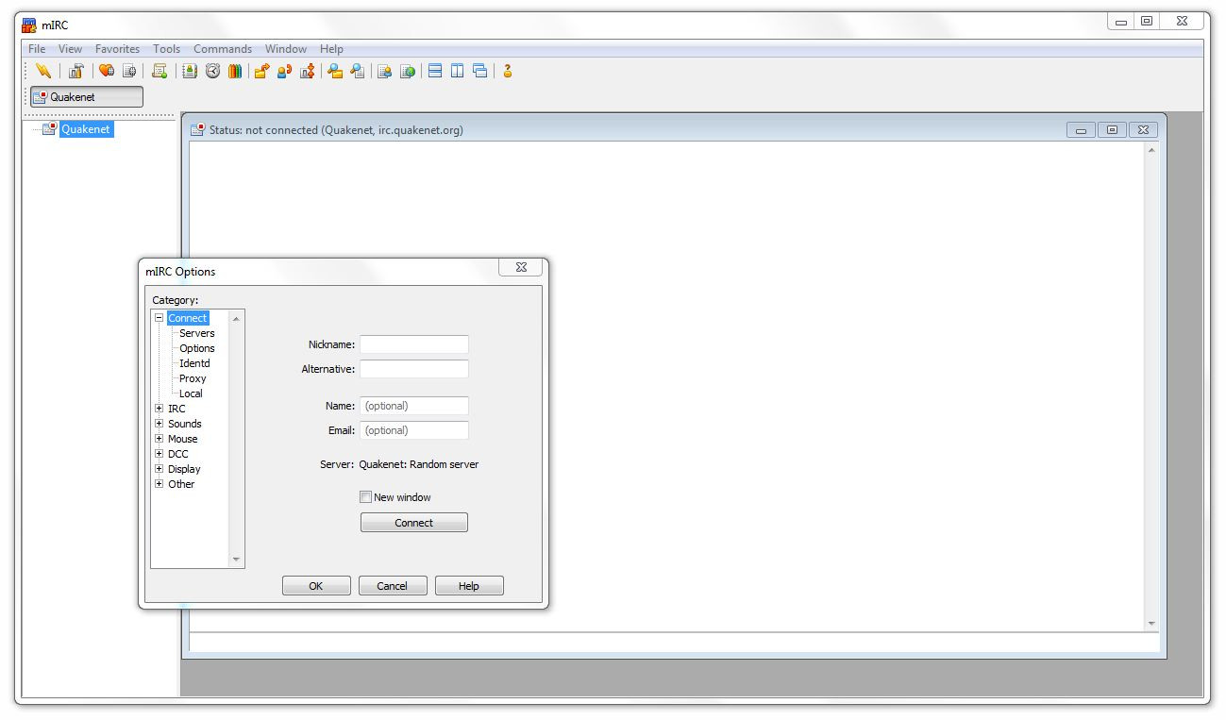The image size is (1226, 720).
Task: Open the Commands menu
Action: tap(223, 49)
